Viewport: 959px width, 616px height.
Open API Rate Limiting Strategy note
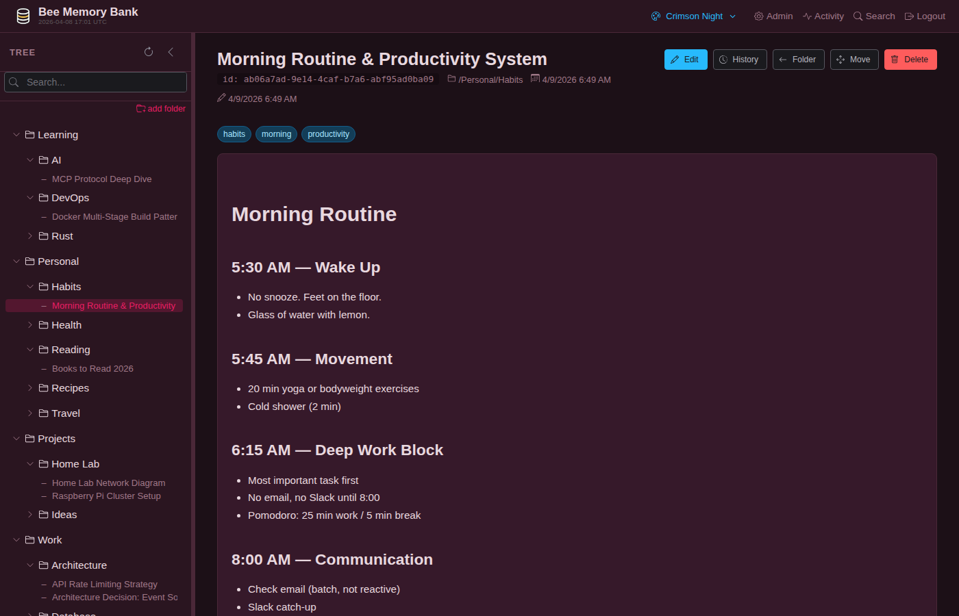pos(105,585)
